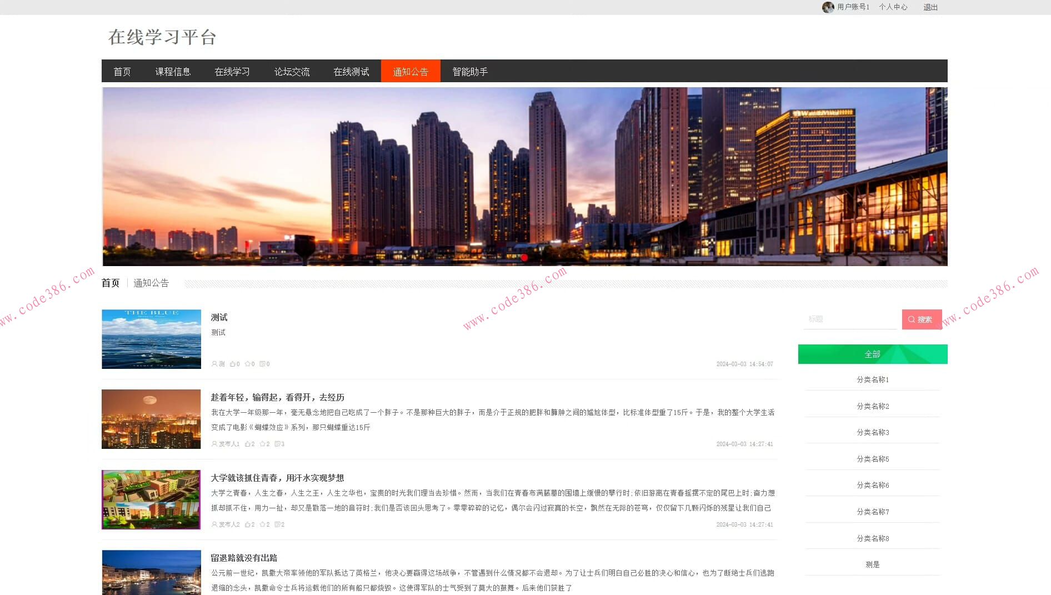Click the thumbs-up icon on the 测试 post

pos(233,364)
